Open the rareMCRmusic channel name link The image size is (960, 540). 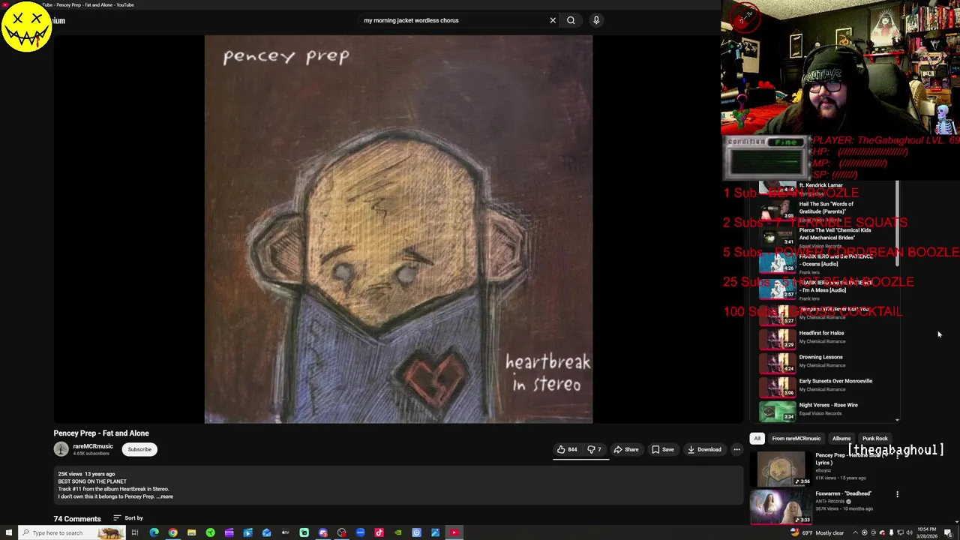pos(93,446)
